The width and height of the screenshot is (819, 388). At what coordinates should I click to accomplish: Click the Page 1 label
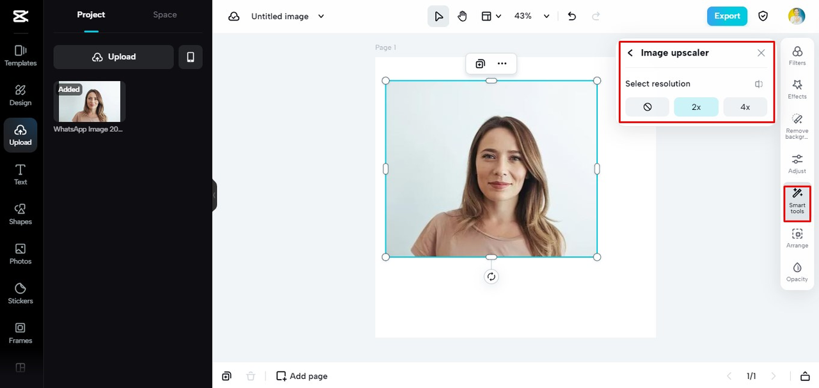tap(386, 47)
